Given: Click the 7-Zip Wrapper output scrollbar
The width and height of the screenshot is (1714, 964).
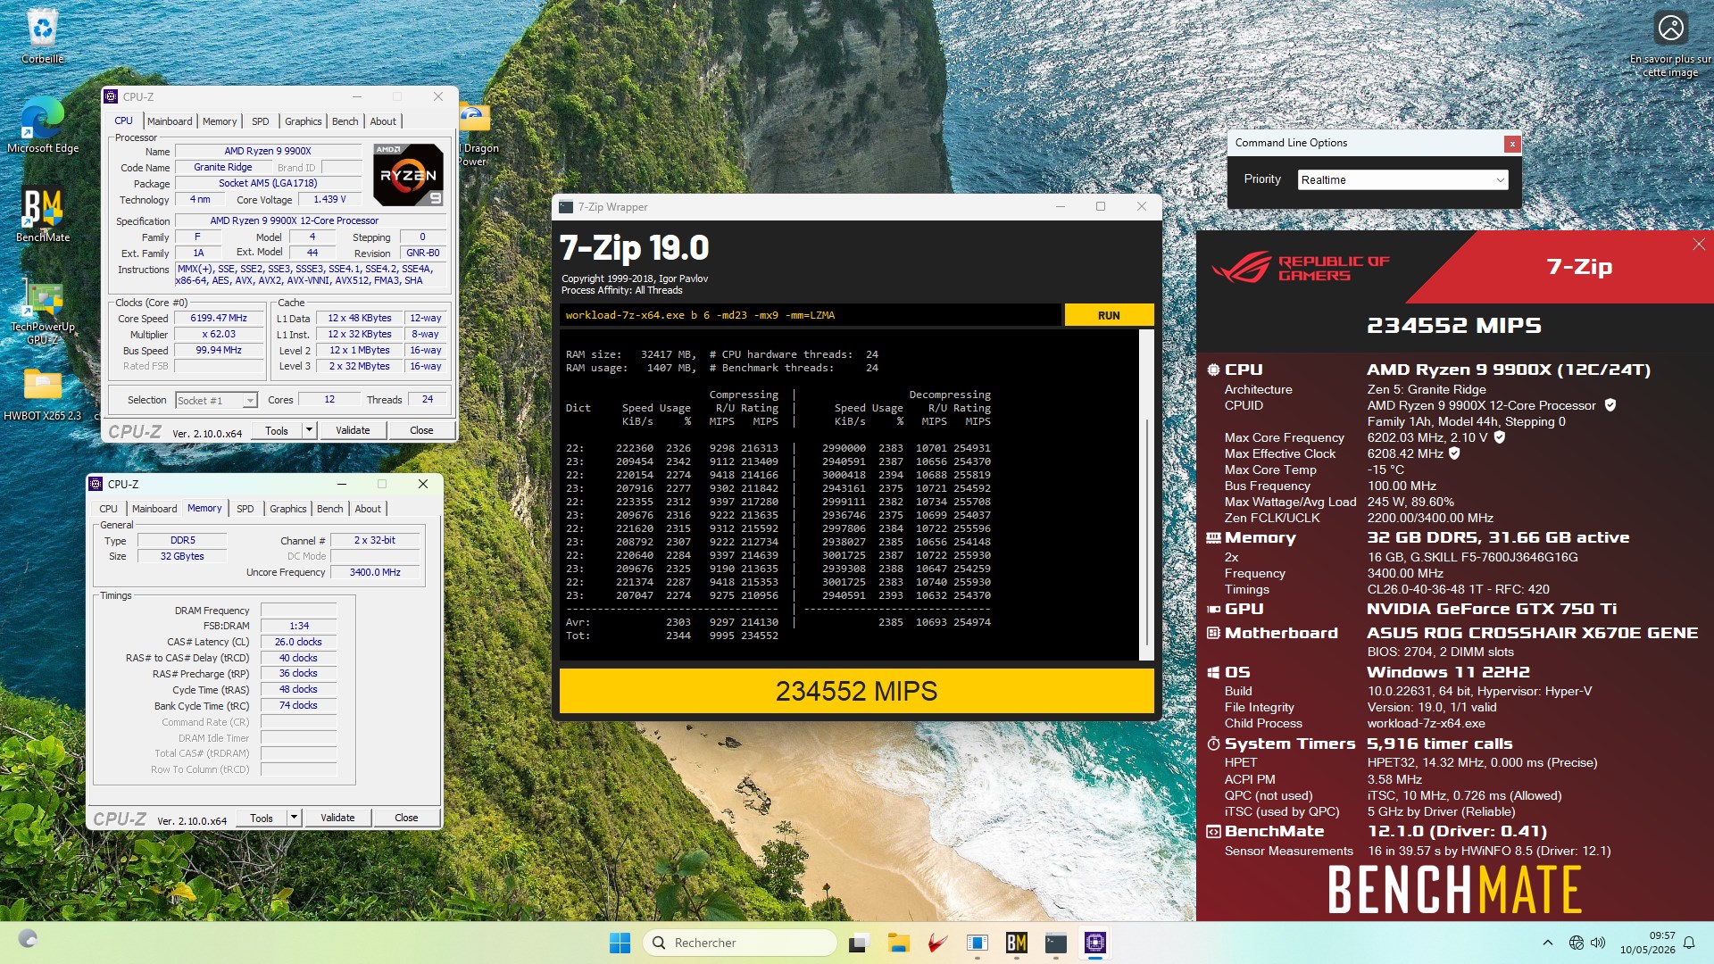Looking at the screenshot, I should [1147, 495].
